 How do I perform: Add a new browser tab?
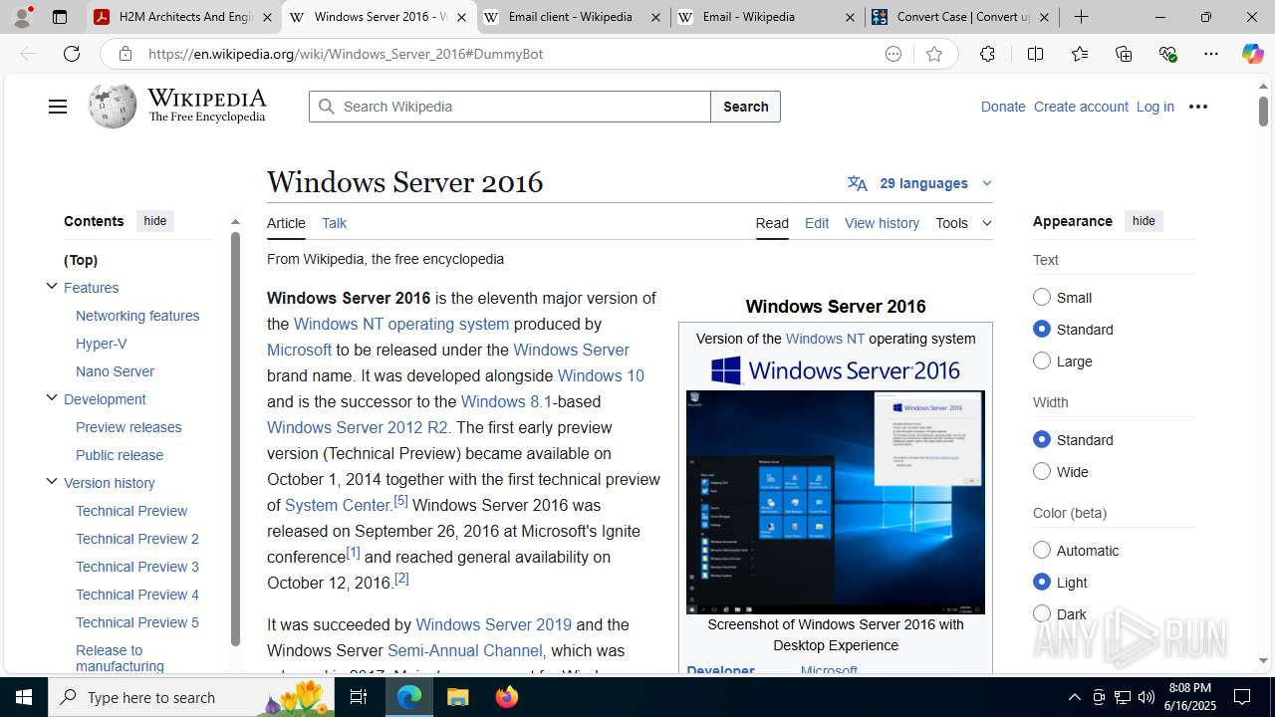pyautogui.click(x=1081, y=17)
